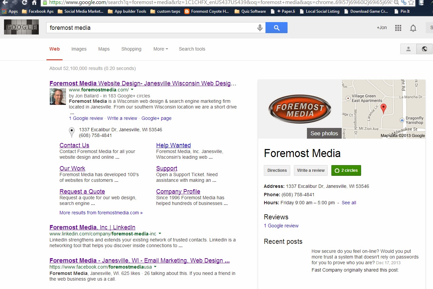Viewport: 433px width, 289px height.
Task: Click the blue search magnifier button
Action: pyautogui.click(x=277, y=28)
